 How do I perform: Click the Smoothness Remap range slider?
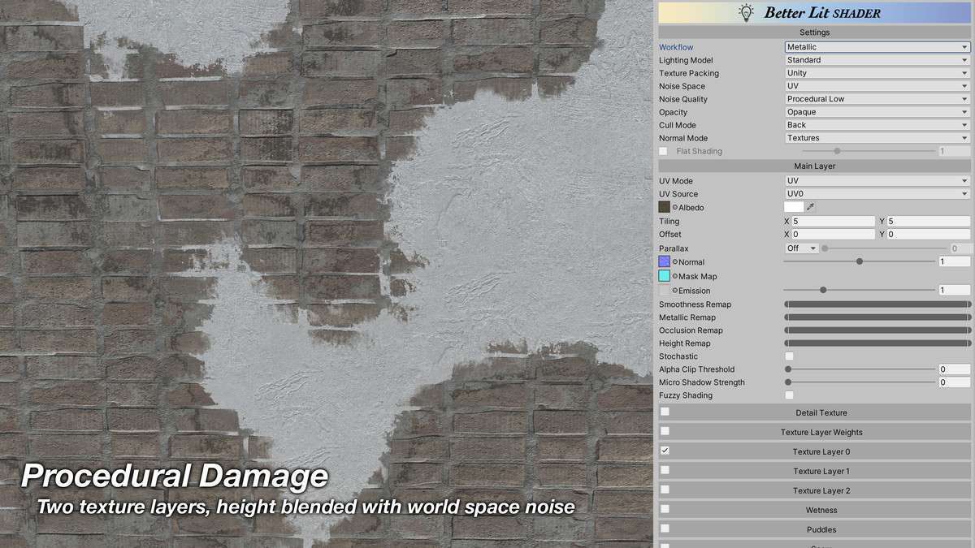tap(877, 304)
